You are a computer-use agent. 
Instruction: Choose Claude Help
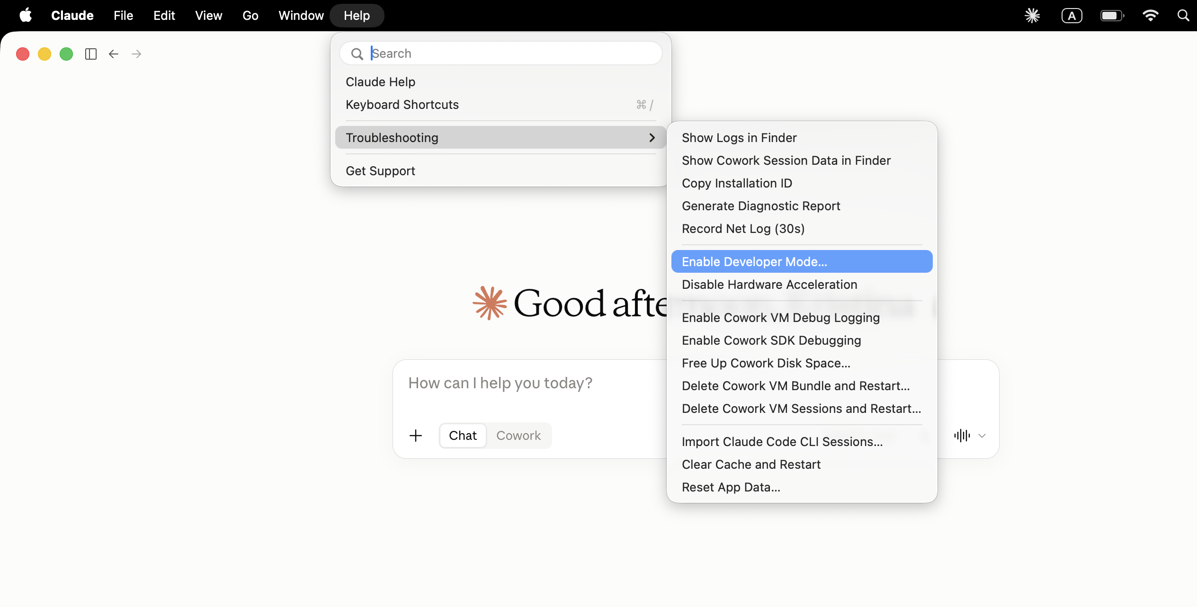[x=500, y=82]
